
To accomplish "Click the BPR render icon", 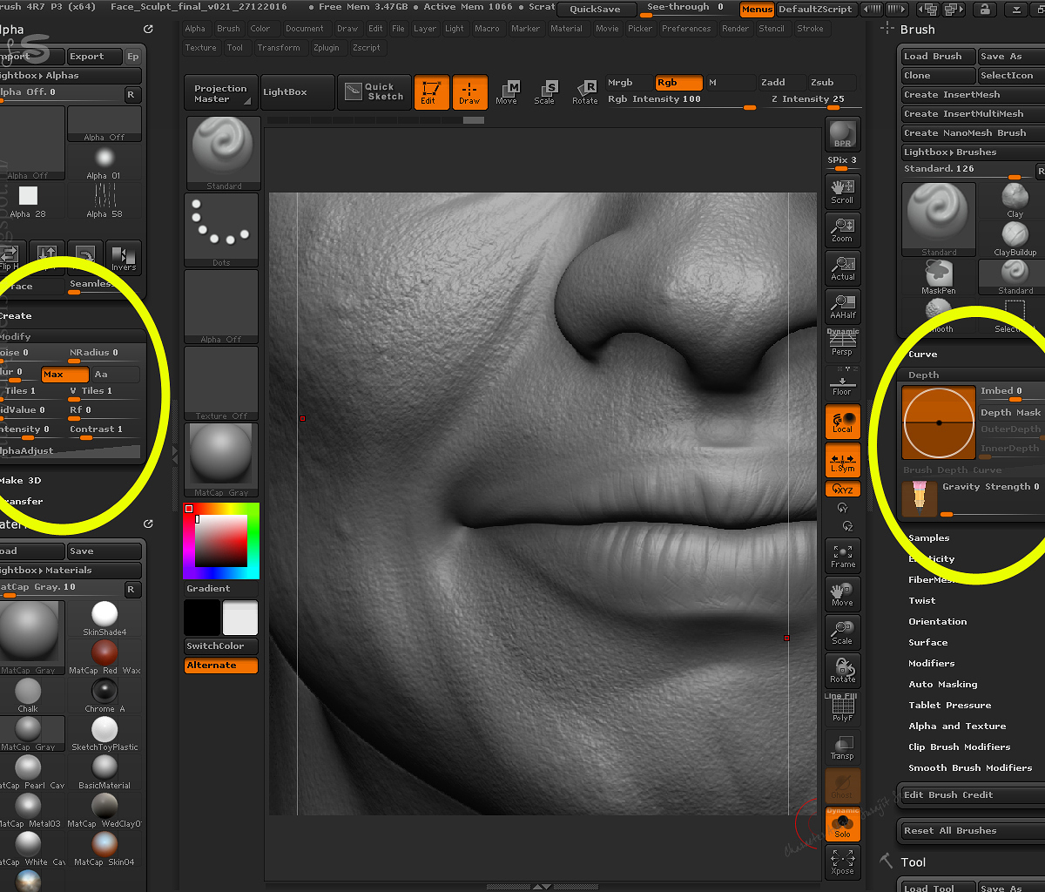I will (x=842, y=134).
